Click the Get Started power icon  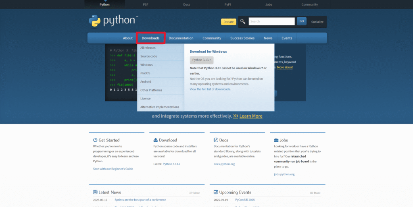coord(95,140)
